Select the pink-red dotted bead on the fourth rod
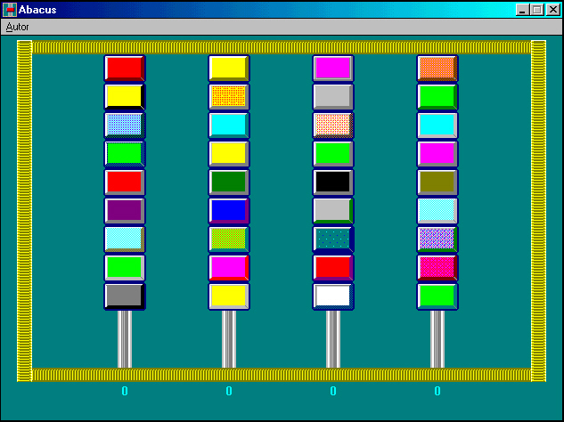 click(x=437, y=268)
